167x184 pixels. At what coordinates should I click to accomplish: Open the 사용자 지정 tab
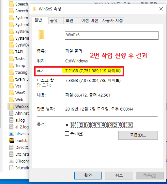pyautogui.click(x=112, y=21)
